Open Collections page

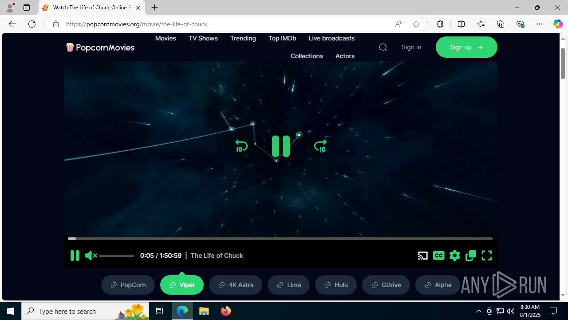coord(307,56)
